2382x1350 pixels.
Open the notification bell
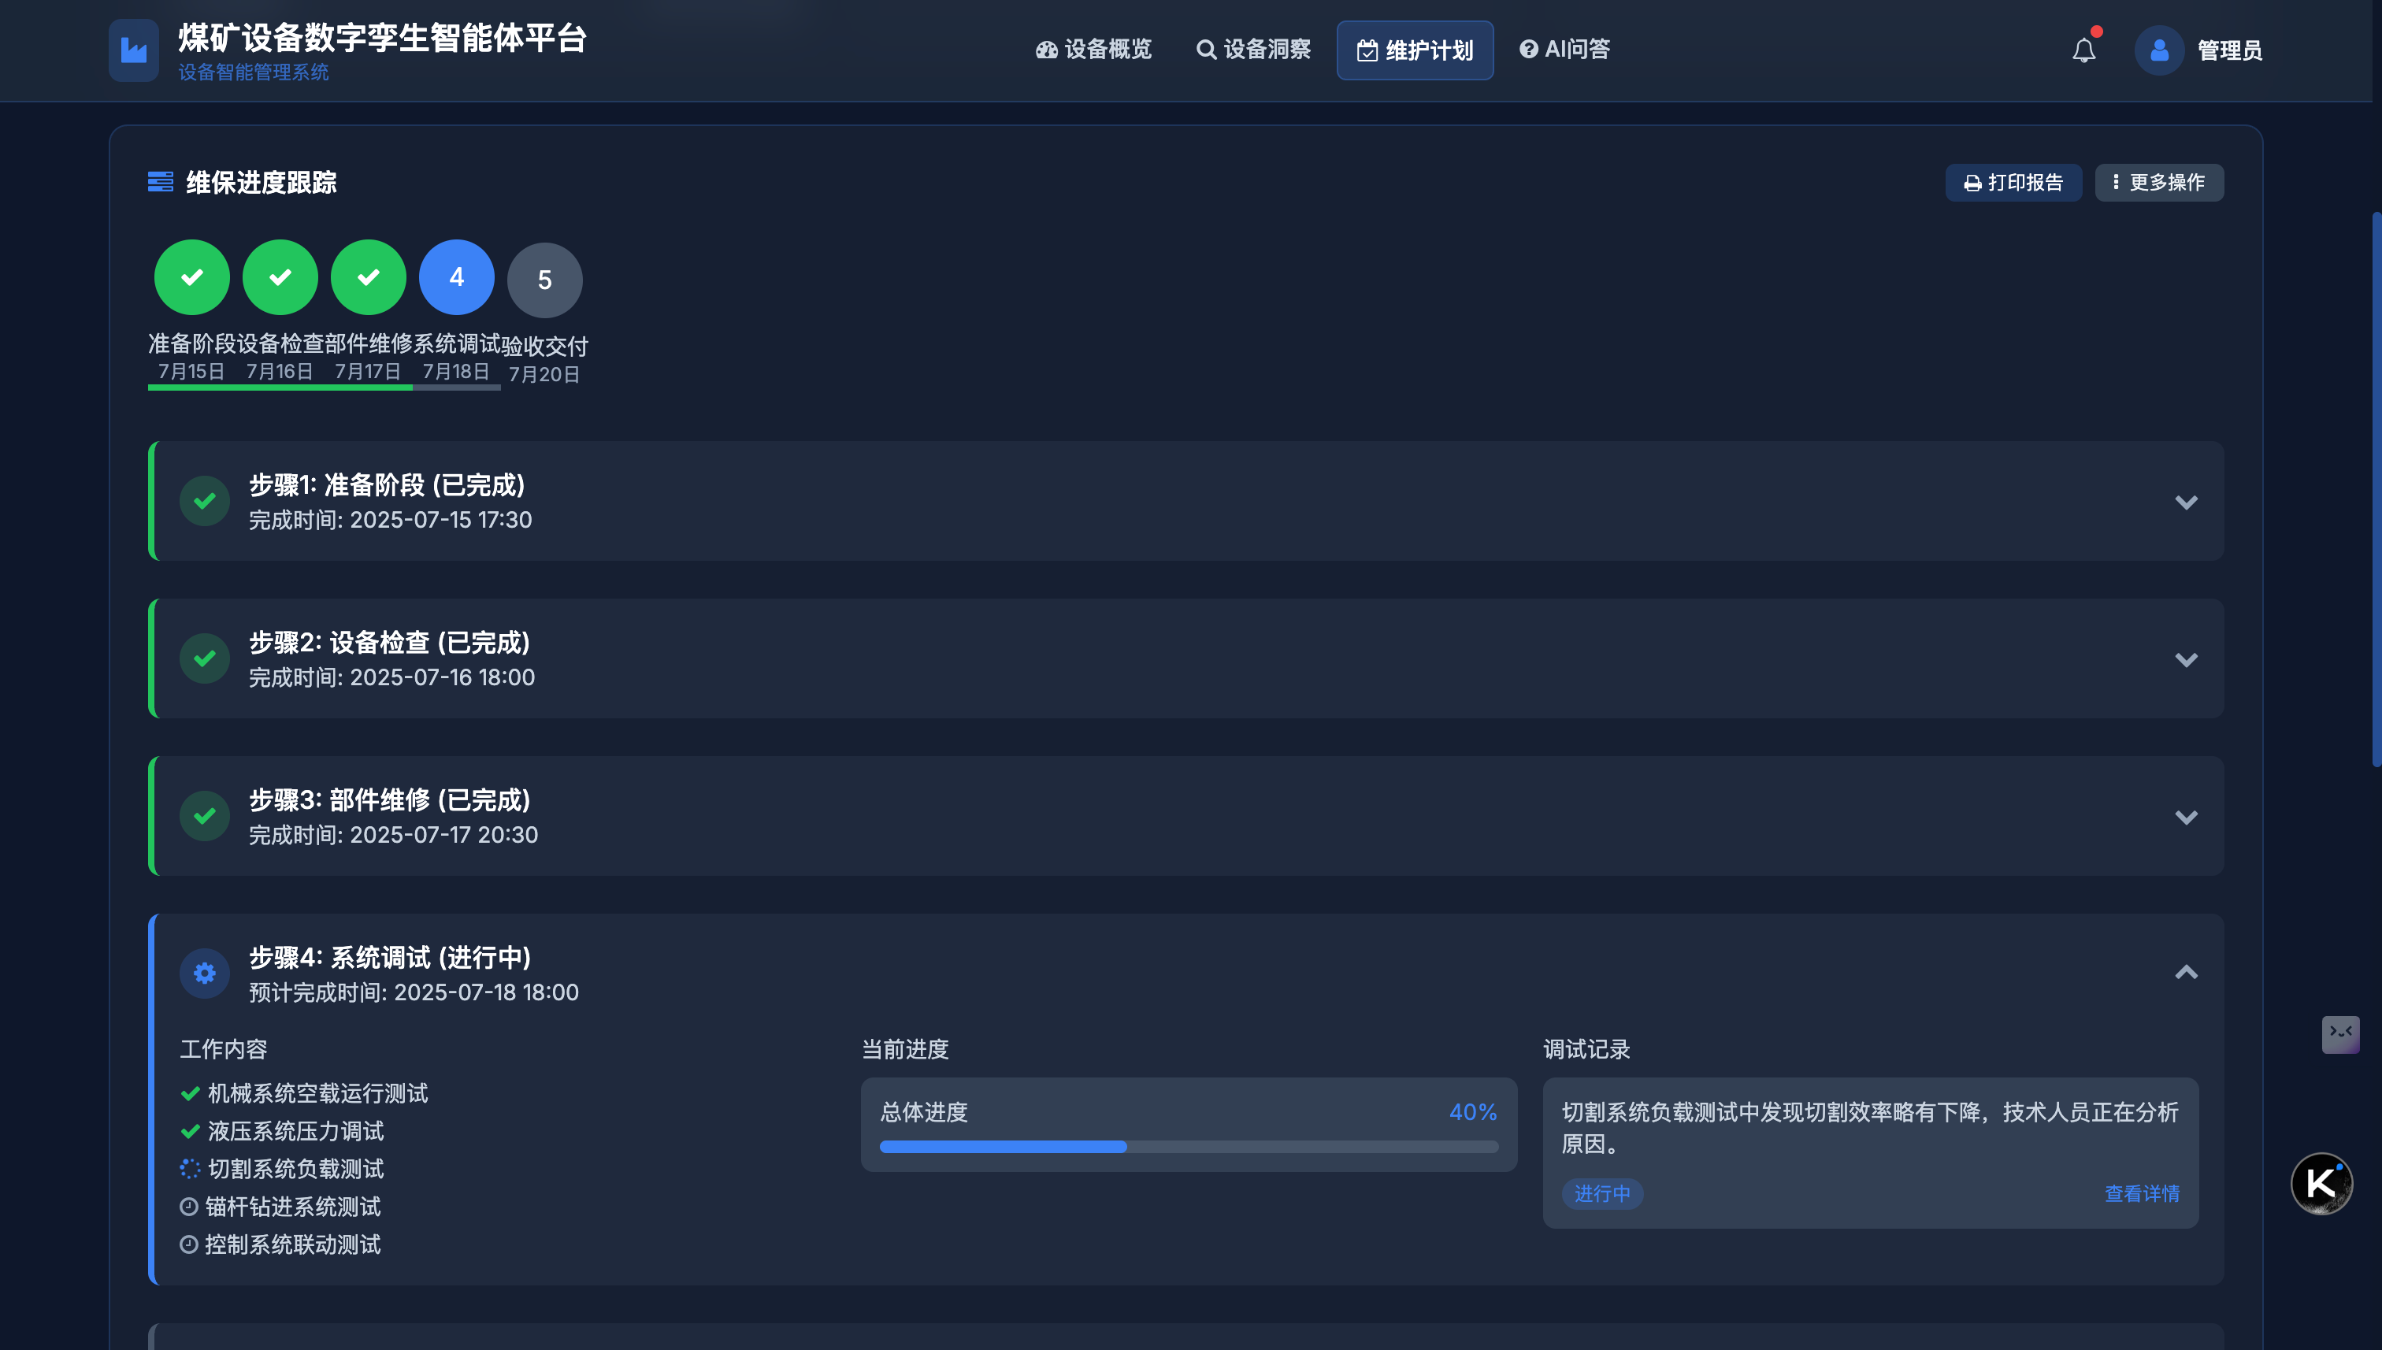(x=2083, y=50)
